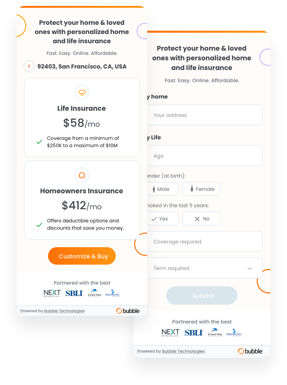Image resolution: width=287 pixels, height=385 pixels.
Task: Click the Homeowners Insurance house icon
Action: [x=82, y=175]
